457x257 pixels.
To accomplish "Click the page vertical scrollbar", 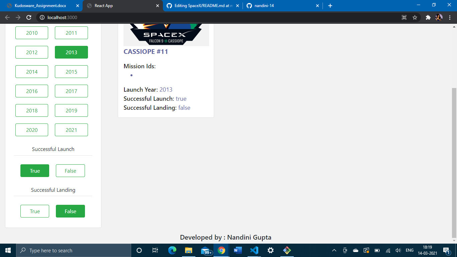I will click(x=454, y=162).
